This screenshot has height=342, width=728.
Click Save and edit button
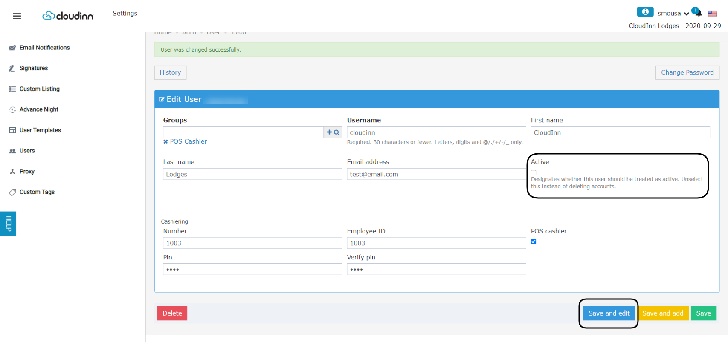(x=609, y=313)
